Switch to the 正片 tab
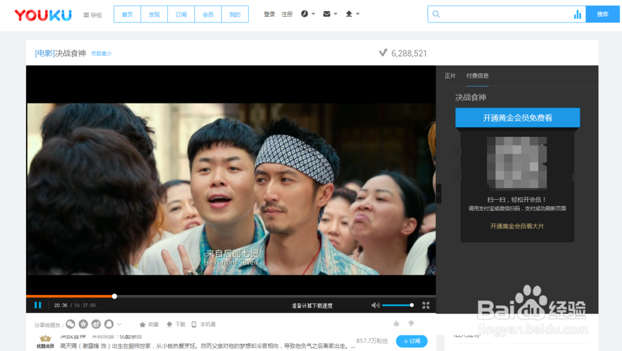Screen dimensions: 622x351 click(450, 76)
